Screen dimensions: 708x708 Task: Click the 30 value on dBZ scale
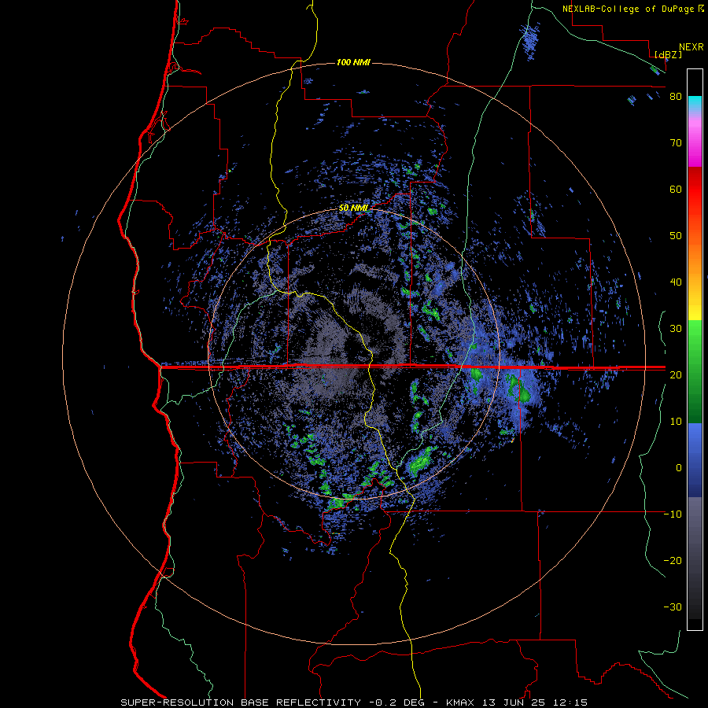tap(676, 329)
